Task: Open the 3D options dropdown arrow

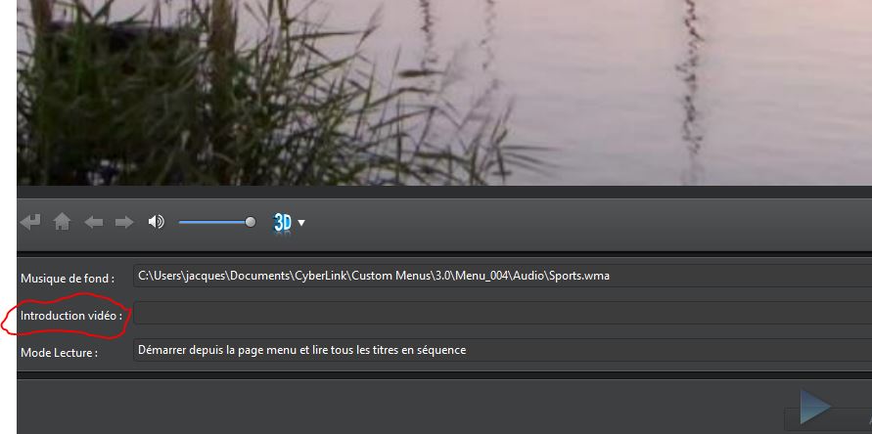Action: (x=301, y=223)
